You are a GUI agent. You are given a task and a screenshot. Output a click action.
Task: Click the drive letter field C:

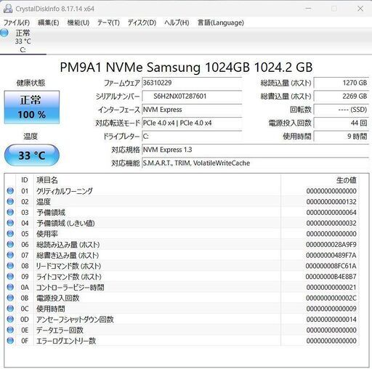pyautogui.click(x=192, y=136)
